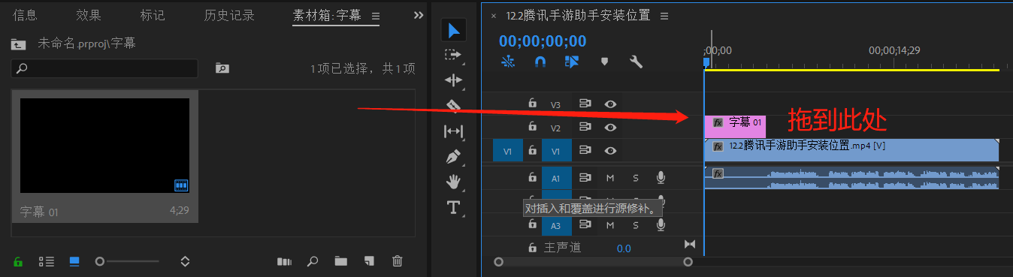Toggle sync lock on V3 track
1013x277 pixels.
[x=585, y=104]
